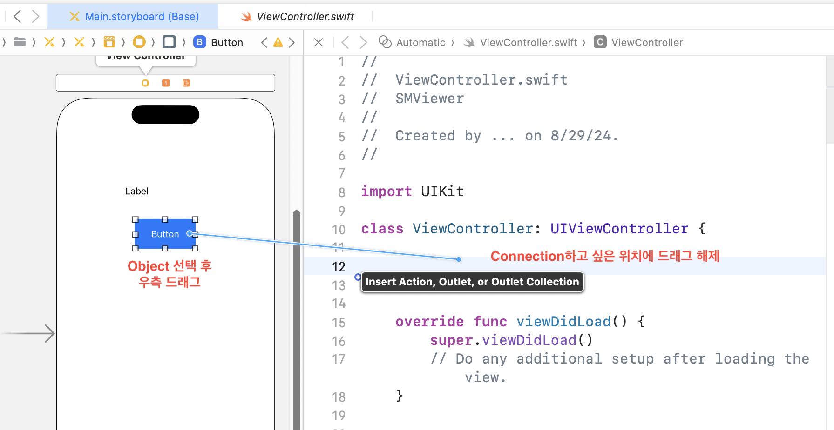
Task: Select the first storyboard file icon in breadcrumb
Action: [x=49, y=42]
